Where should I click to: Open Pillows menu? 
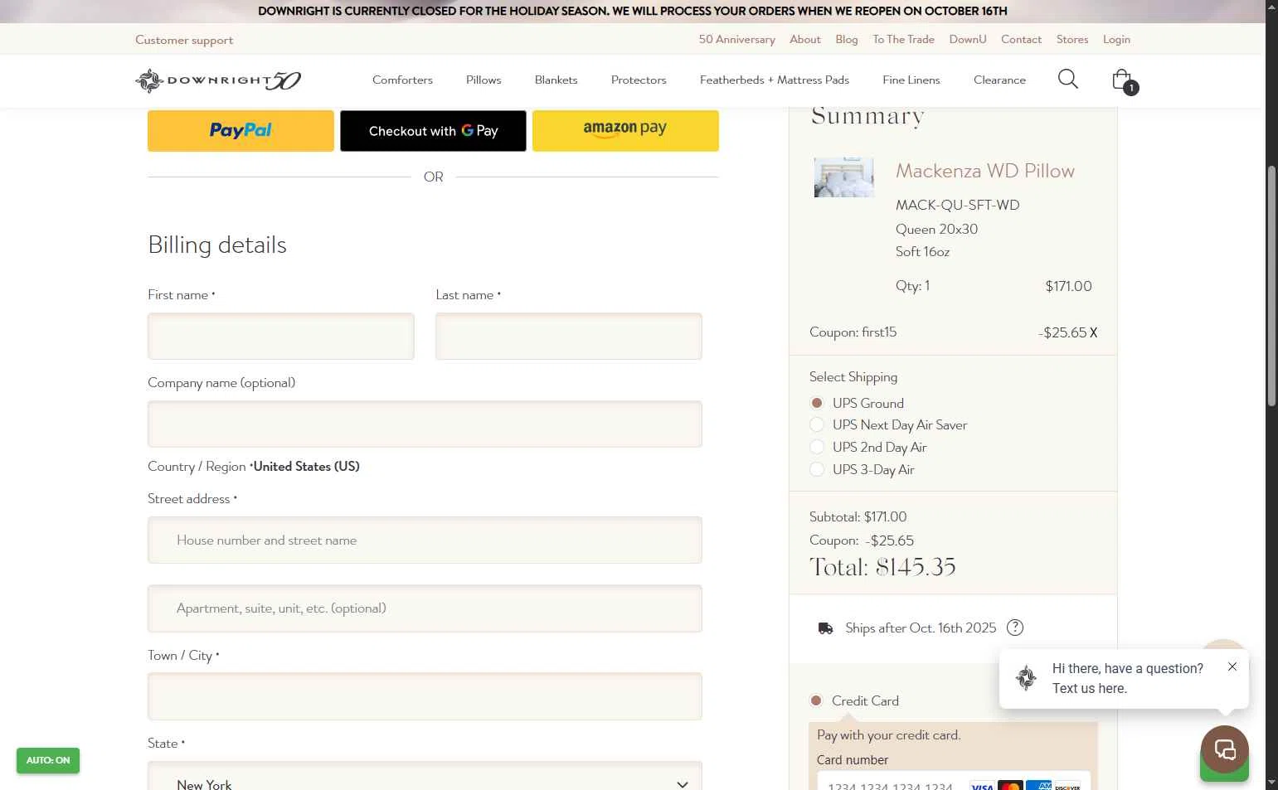484,80
